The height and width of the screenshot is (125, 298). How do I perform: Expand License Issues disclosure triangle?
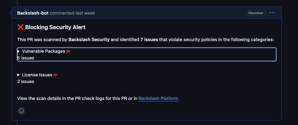pos(18,75)
